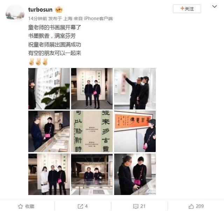The height and width of the screenshot is (211, 224).
Task: View the photo of three people posing
Action: (49, 174)
